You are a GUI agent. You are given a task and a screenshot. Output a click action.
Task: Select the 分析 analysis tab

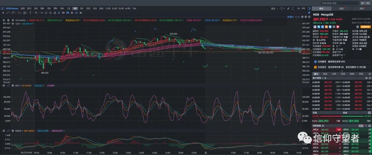click(x=334, y=74)
